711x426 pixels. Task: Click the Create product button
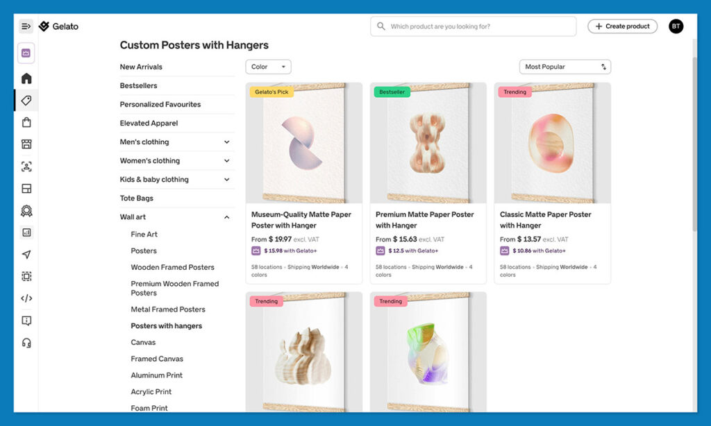pyautogui.click(x=622, y=26)
